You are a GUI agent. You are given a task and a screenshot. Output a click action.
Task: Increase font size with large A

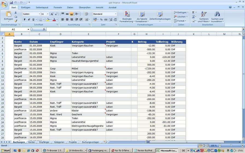pyautogui.click(x=52, y=14)
